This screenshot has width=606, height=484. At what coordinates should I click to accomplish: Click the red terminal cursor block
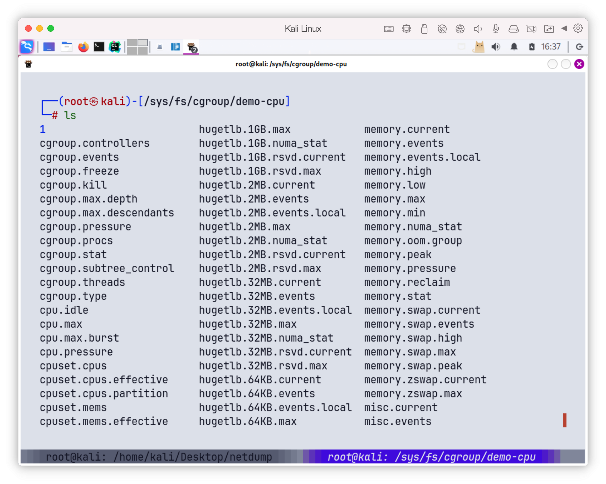click(565, 420)
